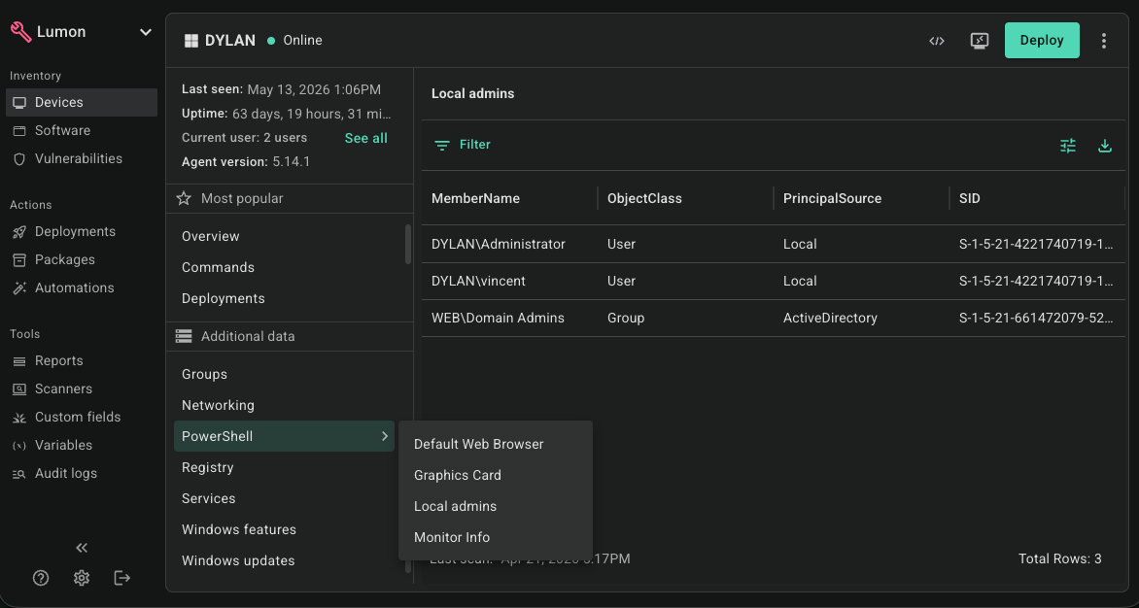Click the Lumon wrench logo icon
Screen dimensions: 1139x608
(x=20, y=32)
